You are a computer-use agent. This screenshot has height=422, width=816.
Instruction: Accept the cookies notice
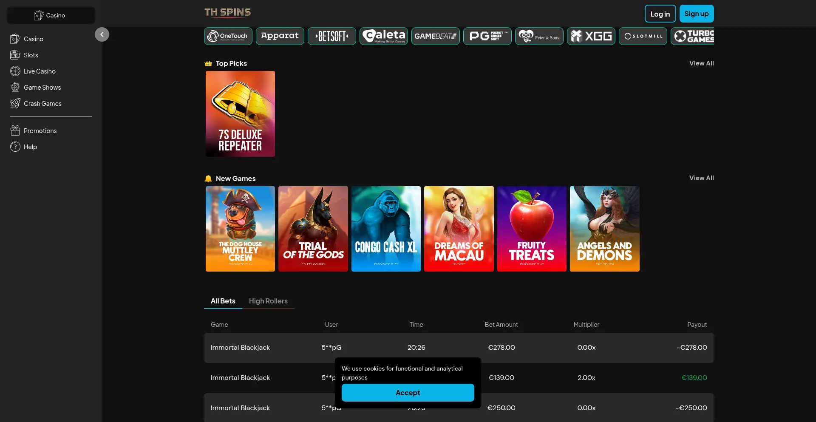click(x=408, y=393)
